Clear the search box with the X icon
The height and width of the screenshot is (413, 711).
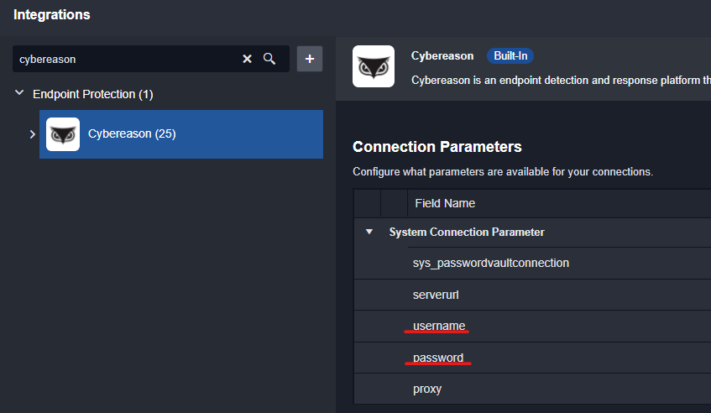click(247, 59)
